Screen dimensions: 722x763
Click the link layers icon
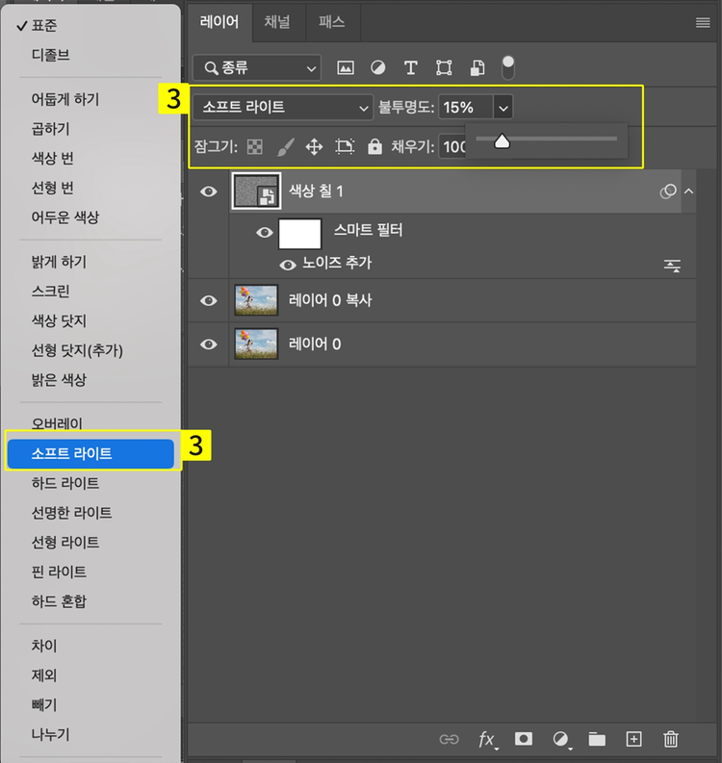point(449,740)
